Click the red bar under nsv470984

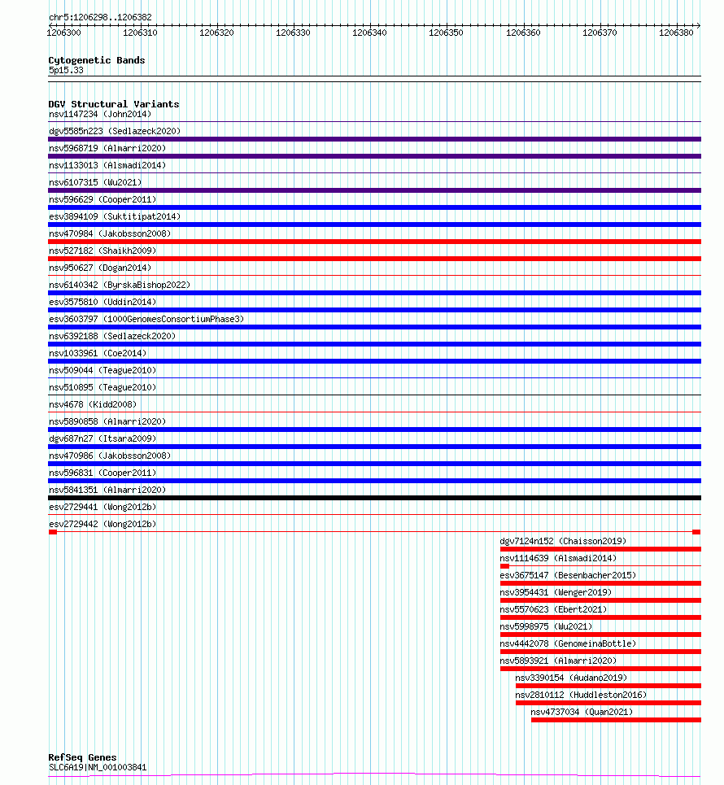click(x=374, y=242)
